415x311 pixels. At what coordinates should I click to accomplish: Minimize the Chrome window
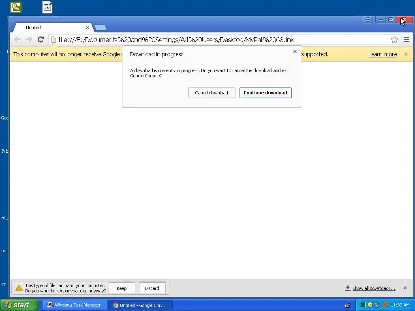[380, 19]
